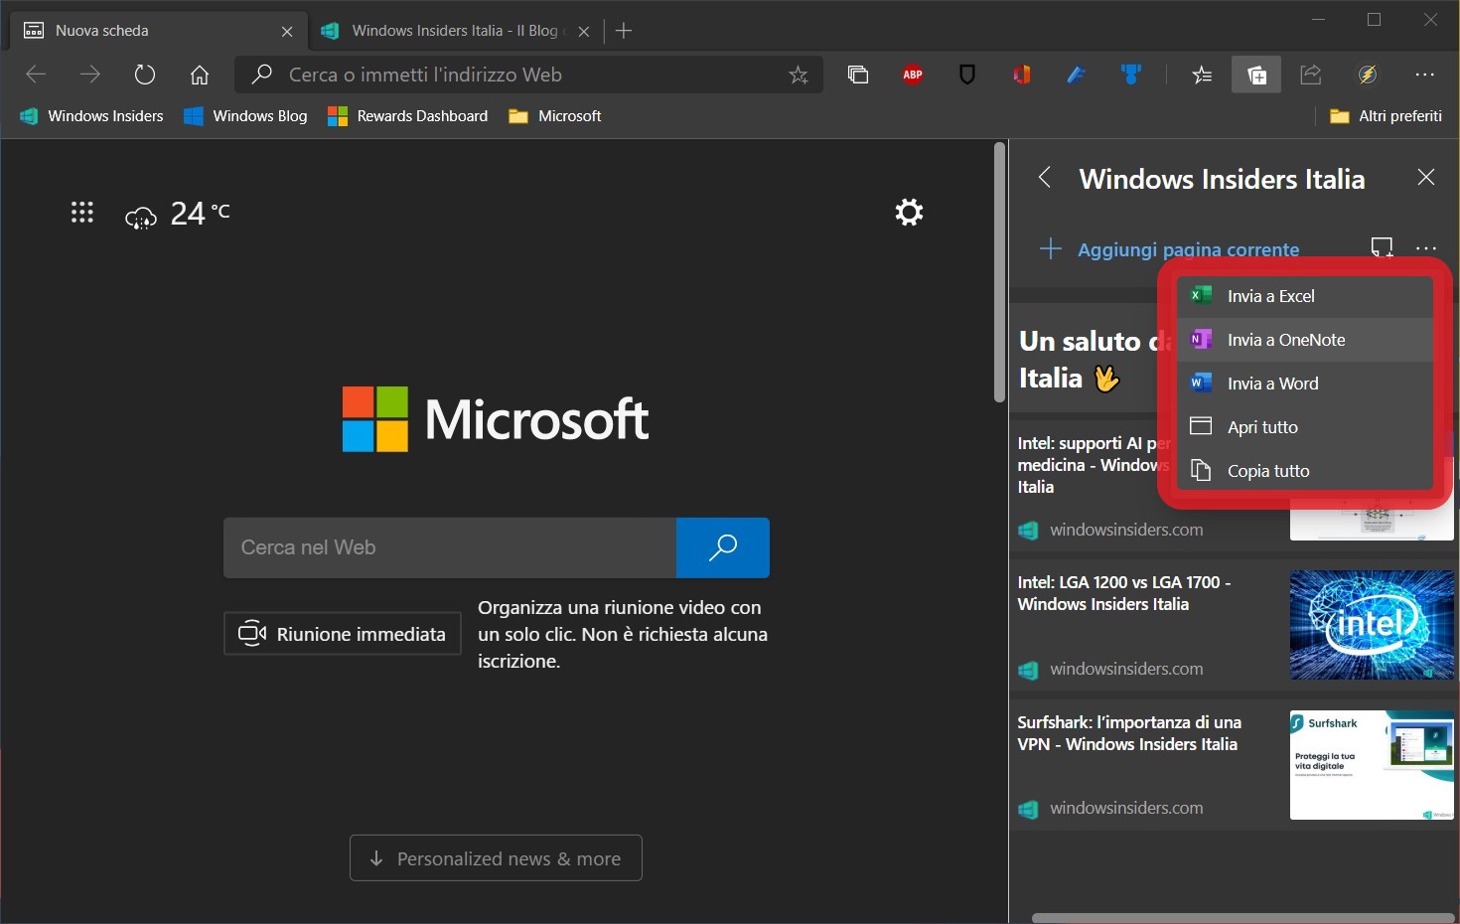Open Windows Insiders bookmark
The width and height of the screenshot is (1460, 924).
click(x=91, y=116)
